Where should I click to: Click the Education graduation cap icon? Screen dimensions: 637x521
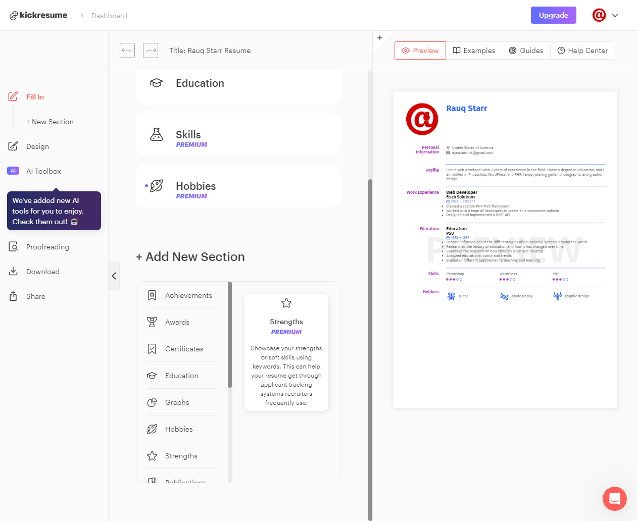[157, 83]
